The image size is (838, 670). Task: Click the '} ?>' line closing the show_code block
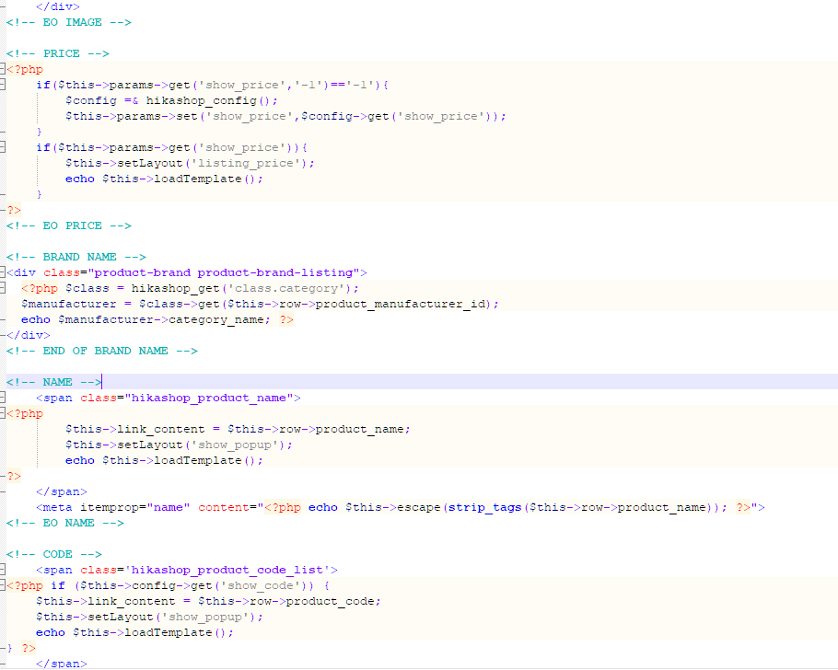click(x=21, y=648)
